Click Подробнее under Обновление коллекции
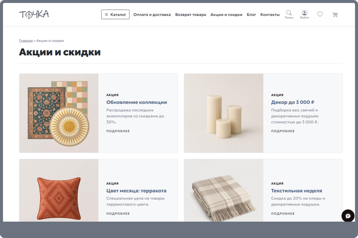This screenshot has width=358, height=238. [x=118, y=131]
